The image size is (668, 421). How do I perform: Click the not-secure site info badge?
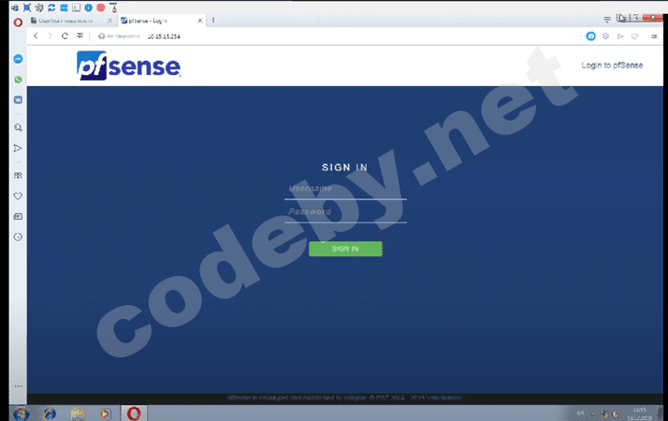(119, 36)
